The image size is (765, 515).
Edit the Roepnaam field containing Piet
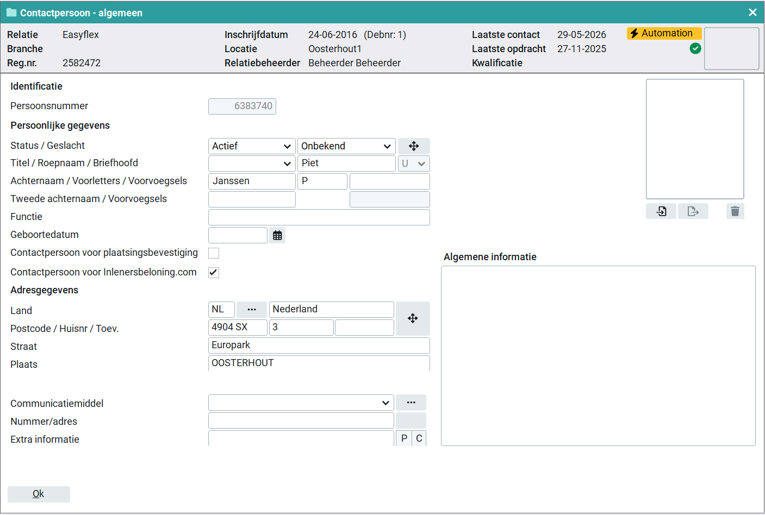click(x=346, y=164)
